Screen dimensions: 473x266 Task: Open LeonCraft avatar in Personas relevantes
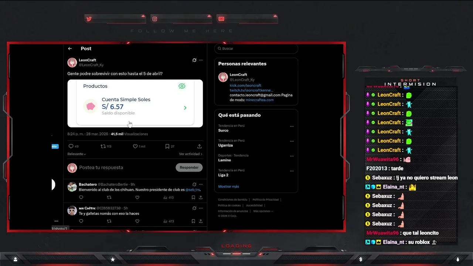[223, 77]
